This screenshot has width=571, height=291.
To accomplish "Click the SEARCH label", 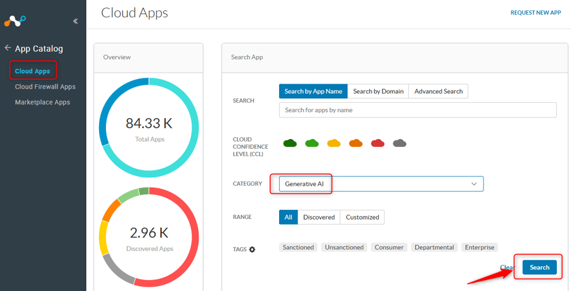I will 243,100.
